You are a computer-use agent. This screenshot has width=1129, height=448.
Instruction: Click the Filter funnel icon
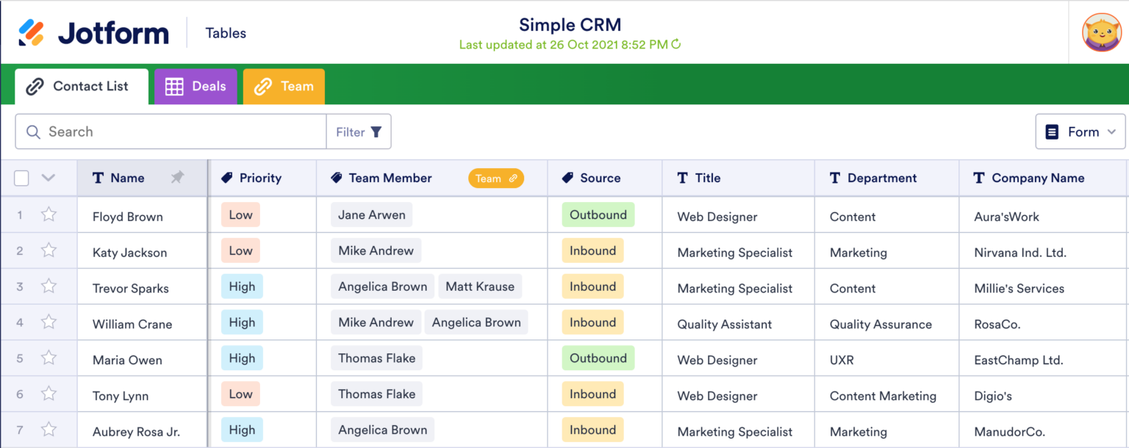coord(377,131)
